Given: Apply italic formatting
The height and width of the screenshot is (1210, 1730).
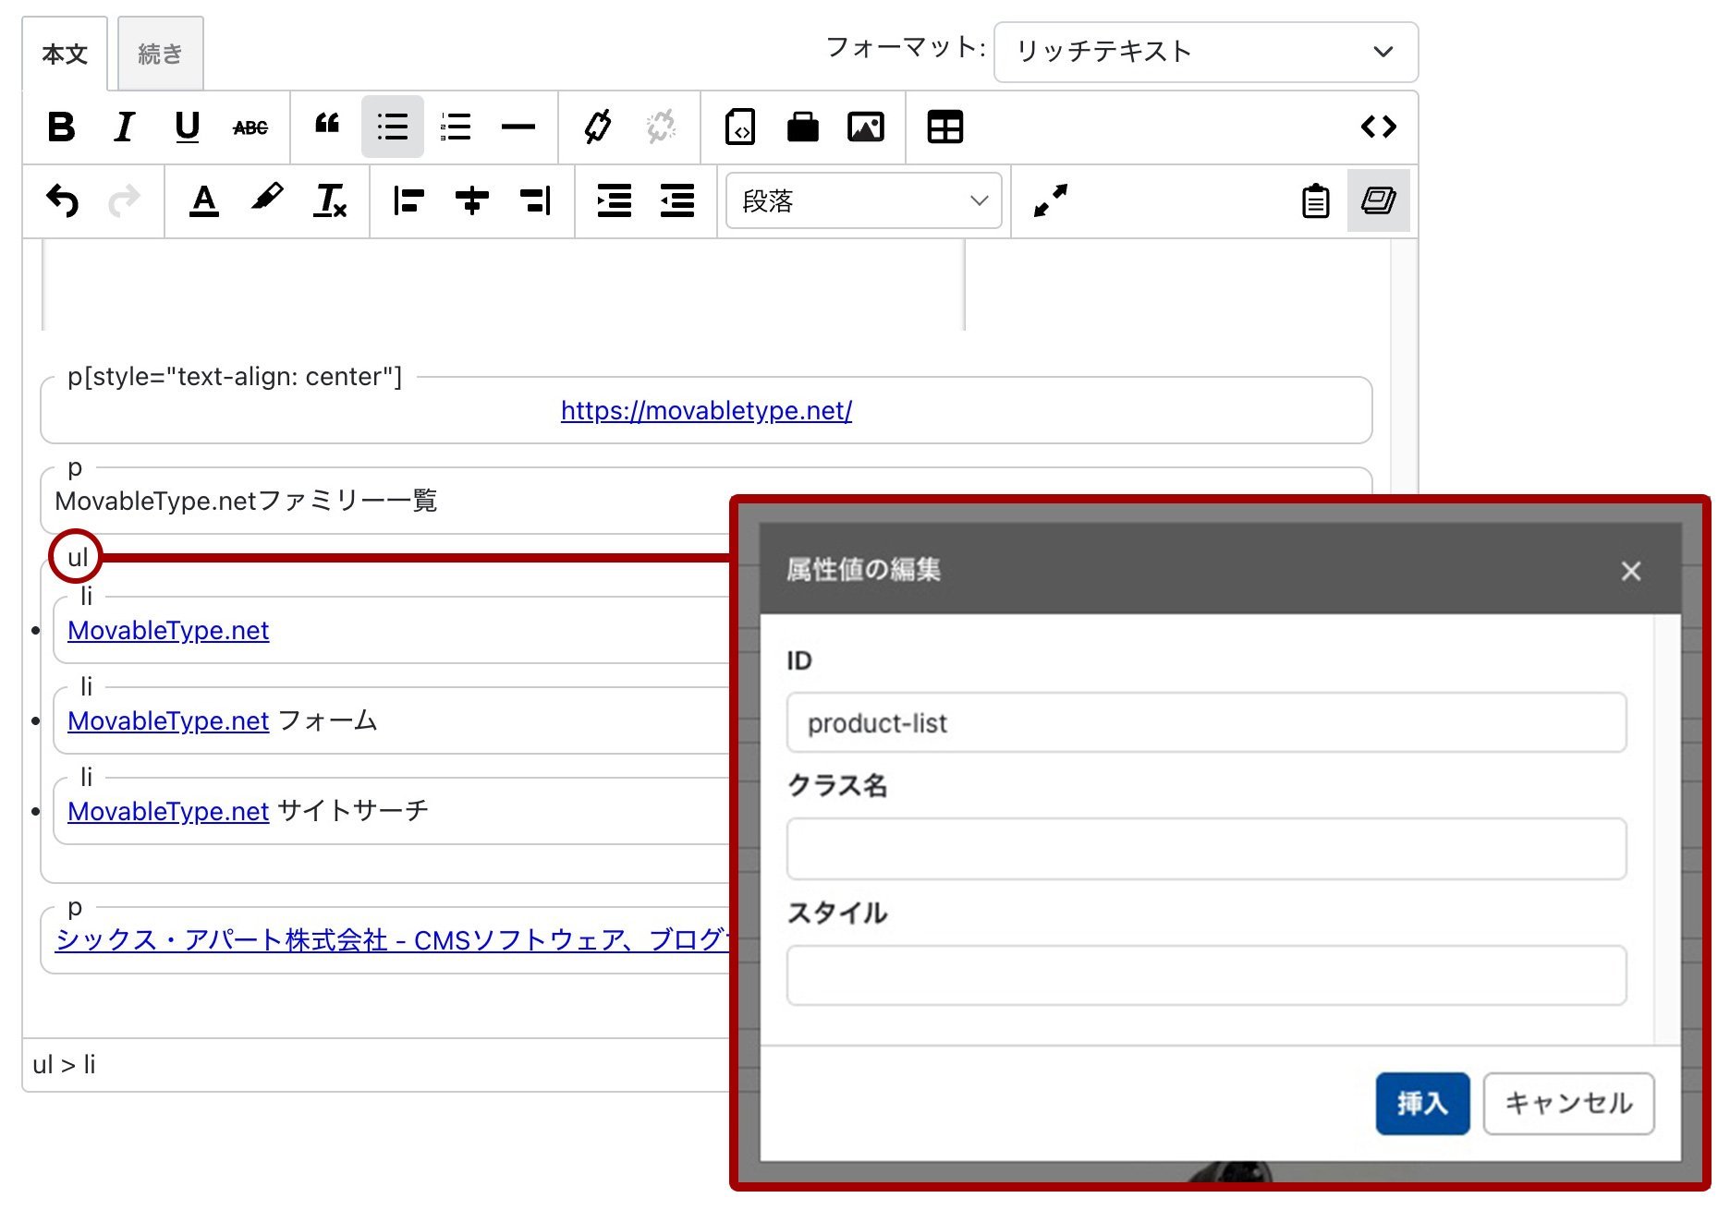Looking at the screenshot, I should pyautogui.click(x=124, y=127).
